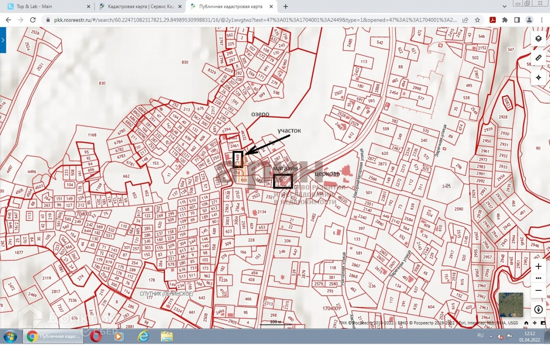
Task: Expand the blue left sidebar panel
Action: 3,40
